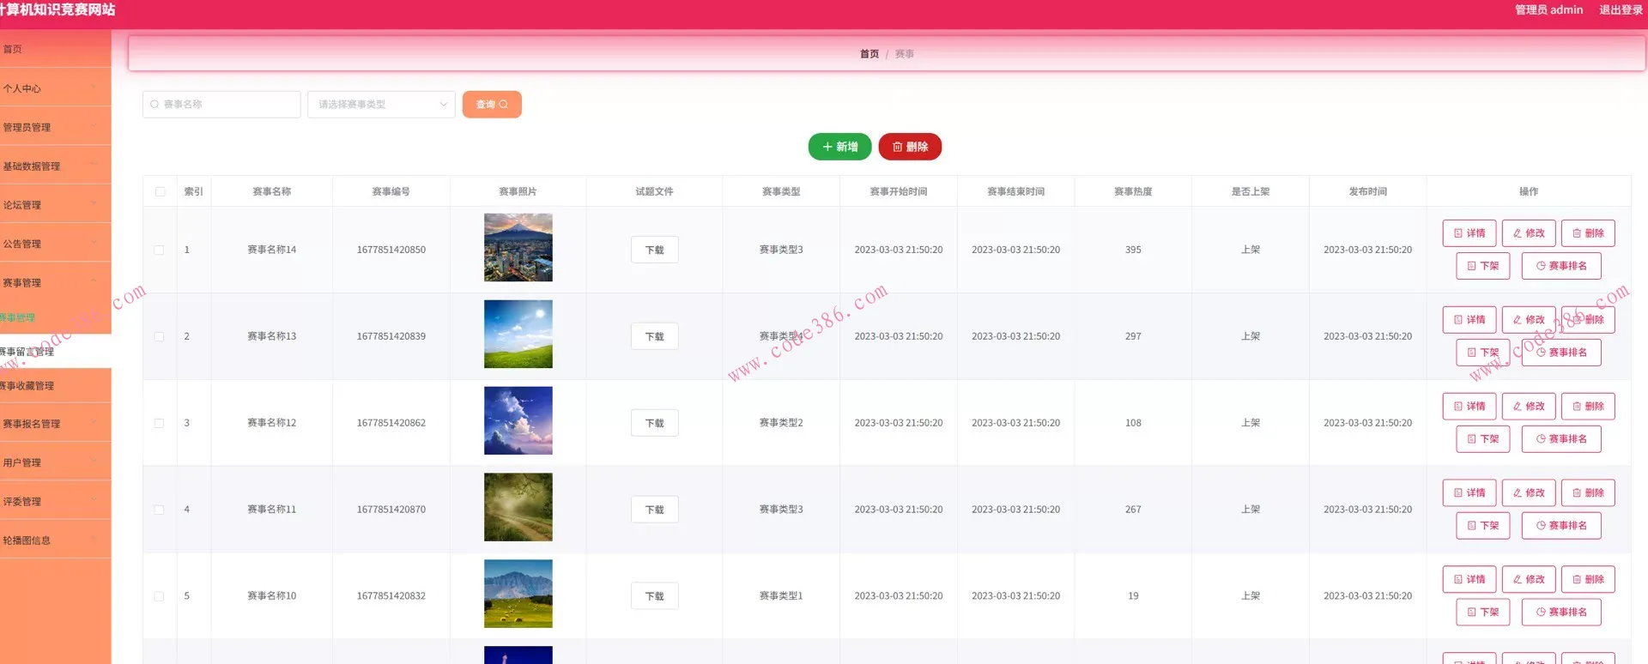
Task: Click 下架 for 赛事名称12
Action: click(x=1483, y=439)
